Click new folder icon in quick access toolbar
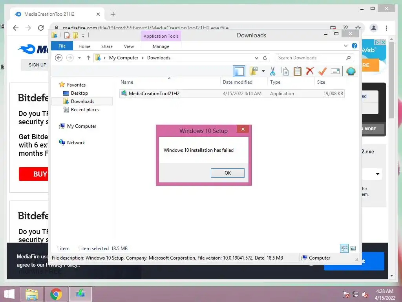This screenshot has height=302, width=402. click(75, 35)
